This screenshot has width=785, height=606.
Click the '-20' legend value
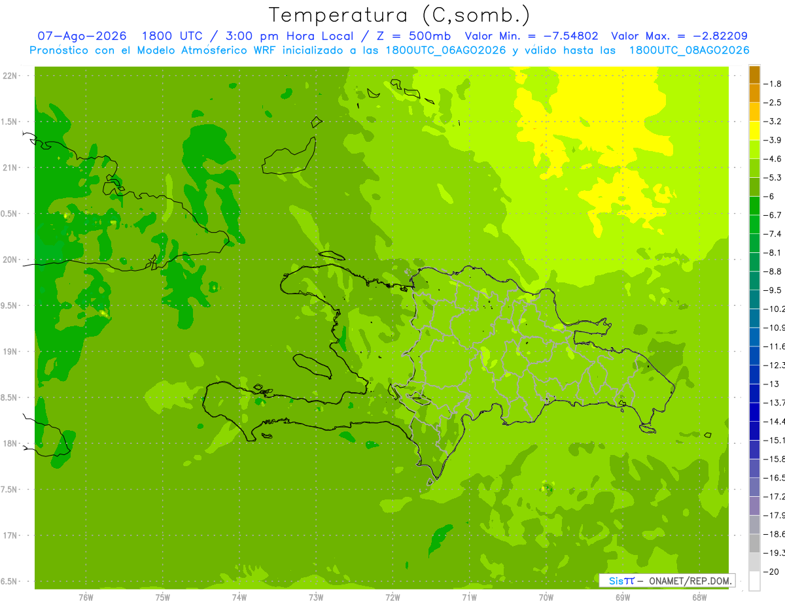[771, 571]
